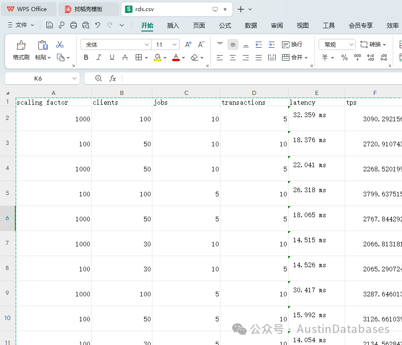402x345 pixels.
Task: Open the font name dropdown 宋体
Action: tap(147, 44)
